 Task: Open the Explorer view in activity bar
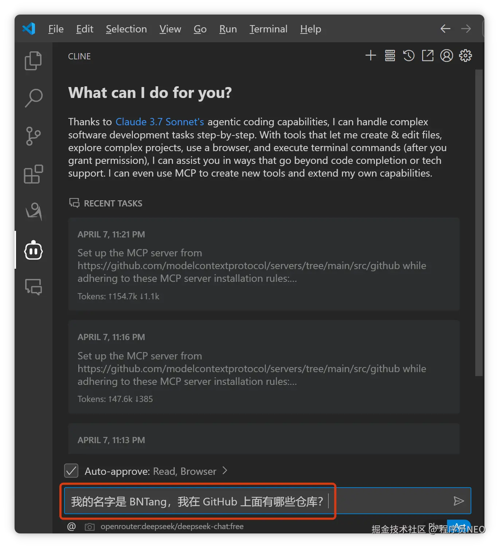click(33, 60)
